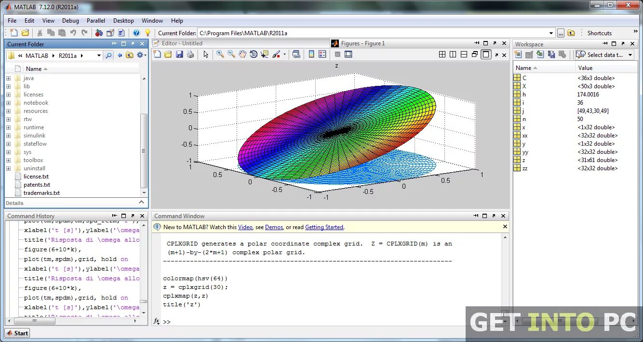This screenshot has height=342, width=643.
Task: Open the File menu
Action: [12, 21]
